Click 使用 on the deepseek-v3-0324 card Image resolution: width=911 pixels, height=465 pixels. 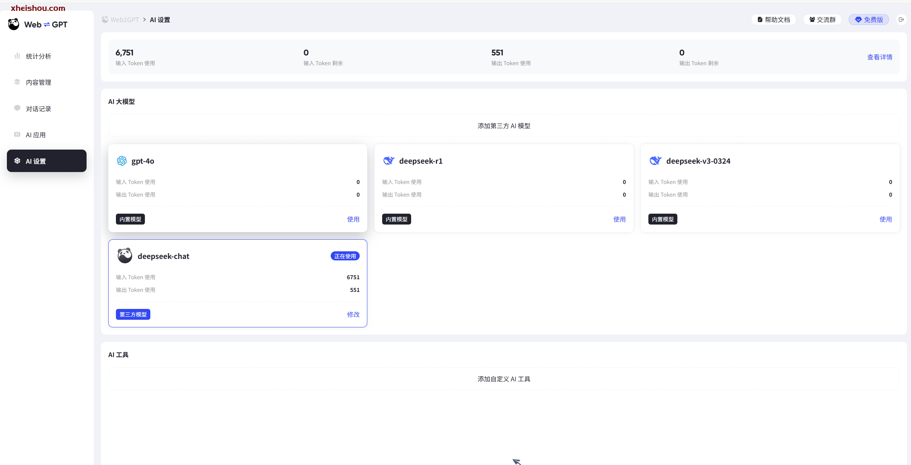[886, 219]
